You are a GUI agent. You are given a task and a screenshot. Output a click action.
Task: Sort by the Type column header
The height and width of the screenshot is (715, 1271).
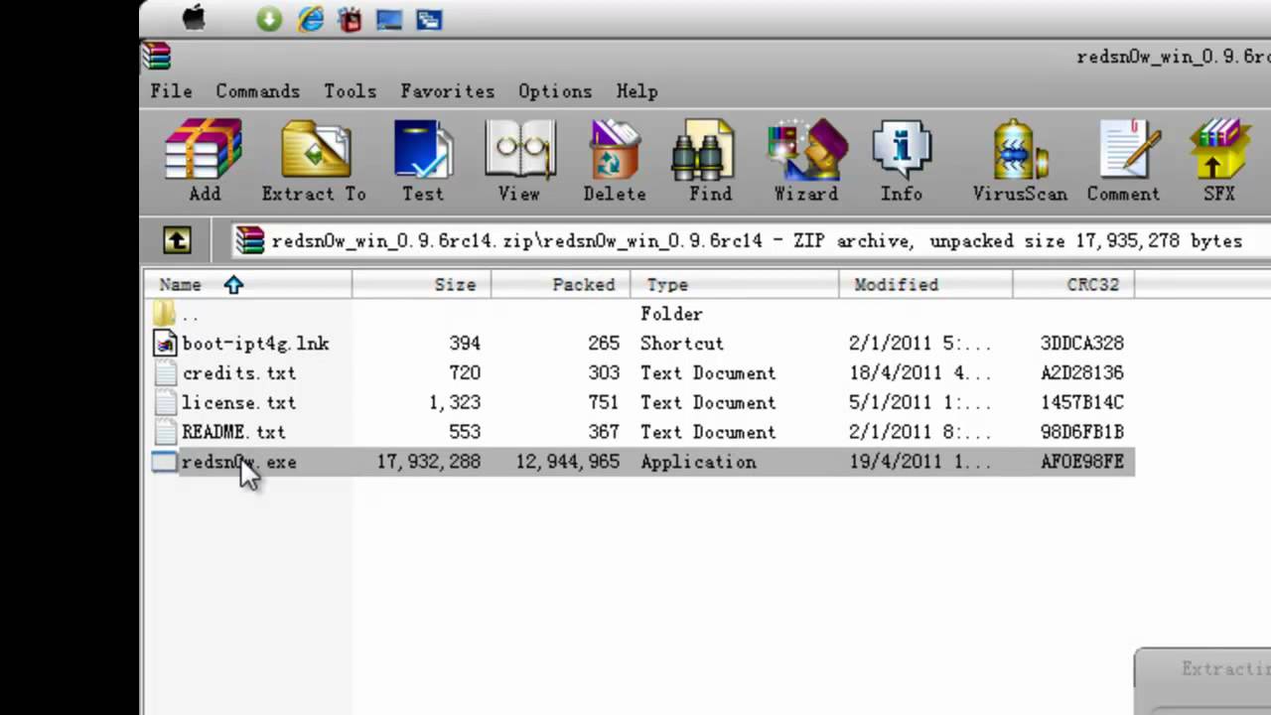click(735, 285)
